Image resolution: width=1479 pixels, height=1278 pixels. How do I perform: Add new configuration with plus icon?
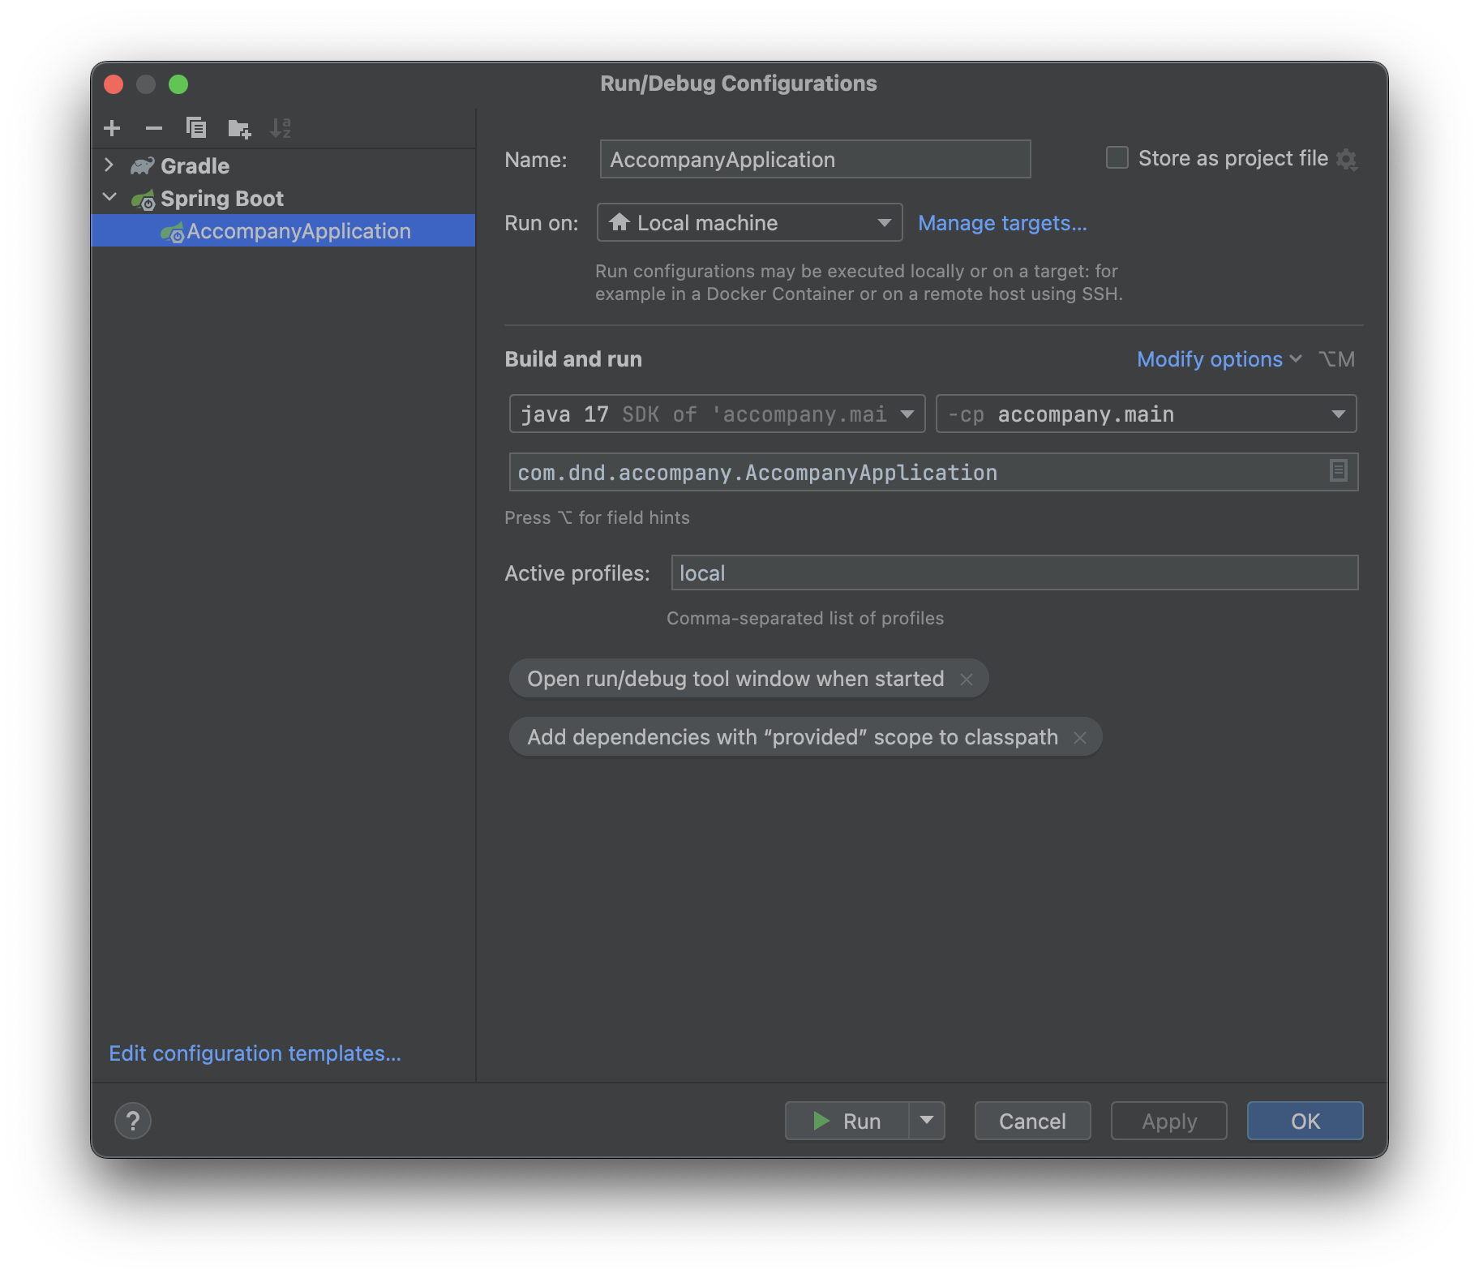(112, 128)
